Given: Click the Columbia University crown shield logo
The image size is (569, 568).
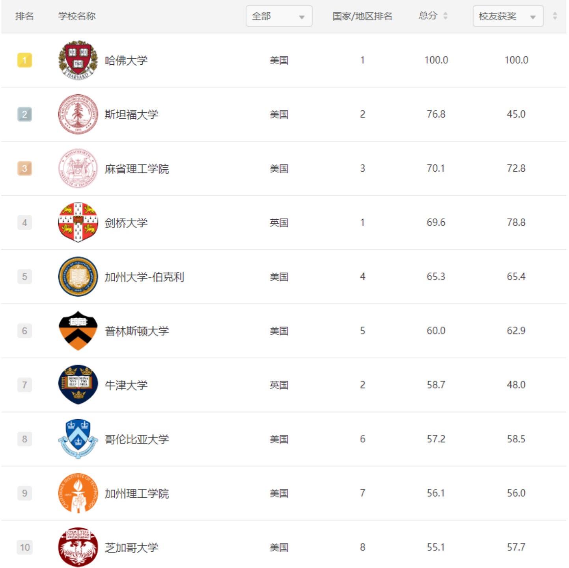Looking at the screenshot, I should (x=78, y=439).
